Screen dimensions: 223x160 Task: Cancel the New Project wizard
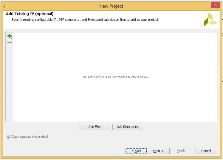pos(206,151)
